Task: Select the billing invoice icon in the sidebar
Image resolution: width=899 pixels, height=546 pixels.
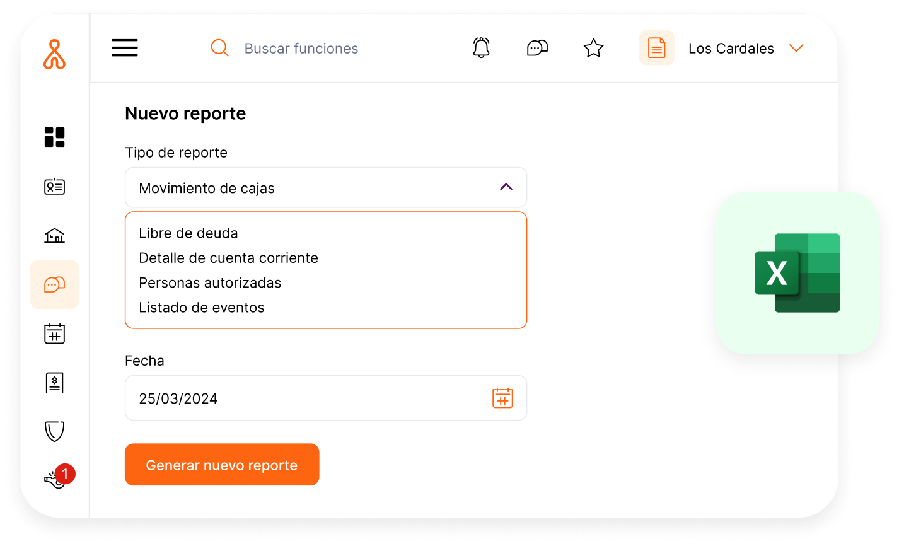Action: 54,382
